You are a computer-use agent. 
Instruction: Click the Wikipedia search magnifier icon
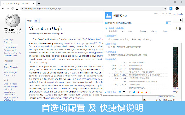[181, 20]
